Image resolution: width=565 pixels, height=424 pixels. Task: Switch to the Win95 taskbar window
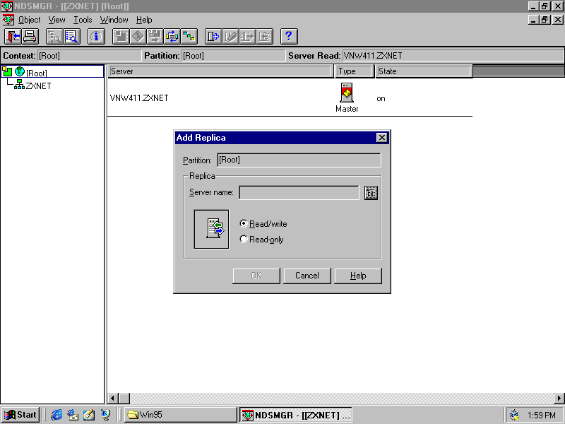[181, 415]
